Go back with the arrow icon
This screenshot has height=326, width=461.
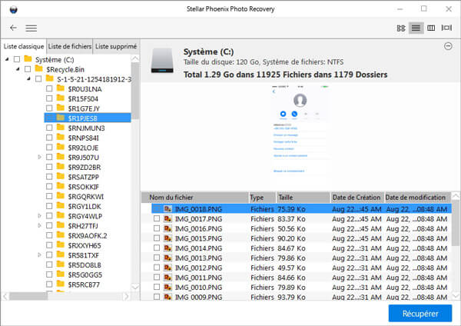click(13, 28)
